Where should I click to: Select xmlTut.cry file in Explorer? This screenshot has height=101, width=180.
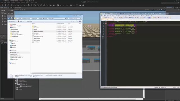coord(37,42)
